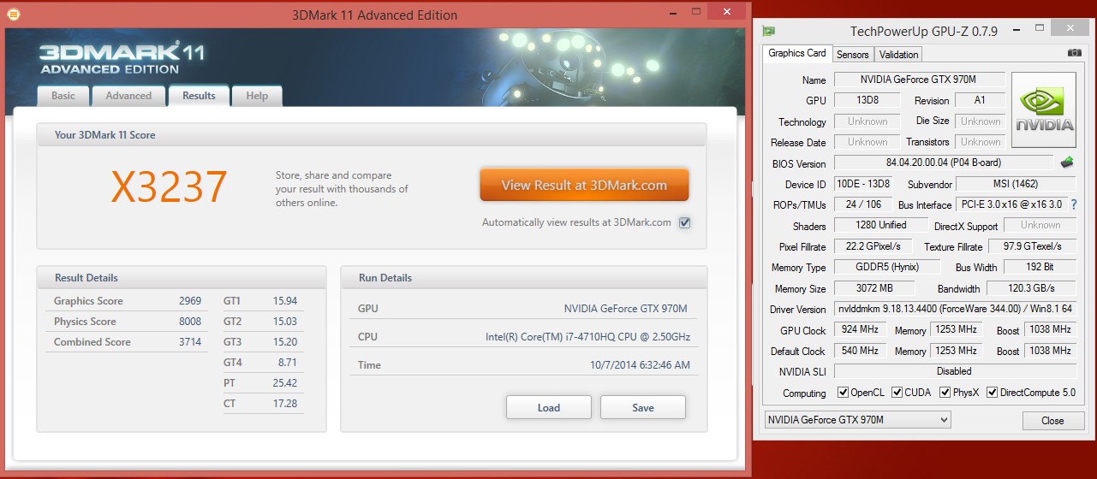
Task: Select the Results tab in 3DMark
Action: (x=199, y=96)
